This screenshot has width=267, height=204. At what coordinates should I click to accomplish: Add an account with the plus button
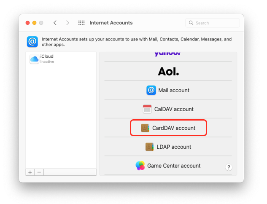point(30,172)
